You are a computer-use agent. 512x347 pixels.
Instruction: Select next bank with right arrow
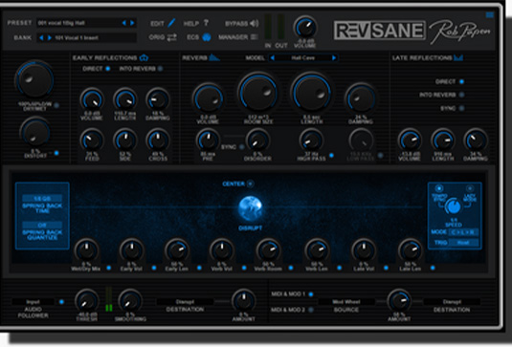click(x=50, y=38)
